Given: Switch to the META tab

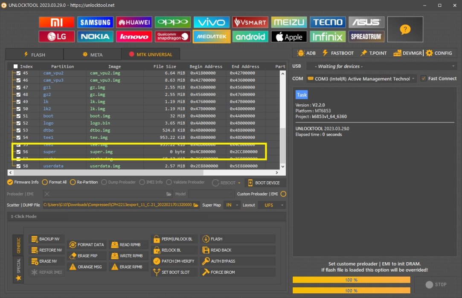Looking at the screenshot, I should pyautogui.click(x=93, y=54).
